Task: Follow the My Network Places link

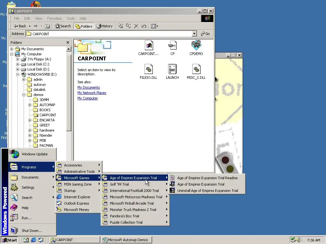Action: 92,93
